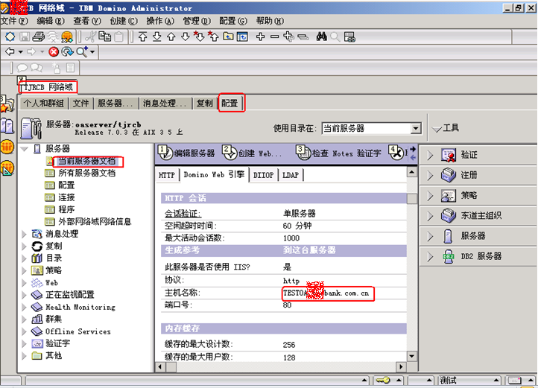This screenshot has width=538, height=388.
Task: Expand the 其他 folder node
Action: pos(24,356)
